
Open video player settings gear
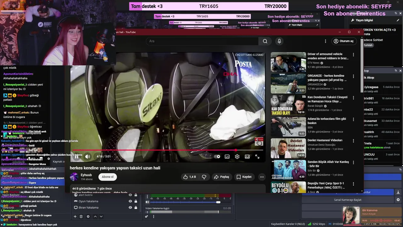click(237, 156)
